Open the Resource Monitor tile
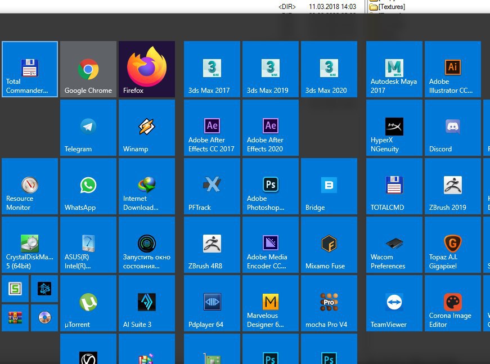Image resolution: width=490 pixels, height=364 pixels. (x=30, y=186)
